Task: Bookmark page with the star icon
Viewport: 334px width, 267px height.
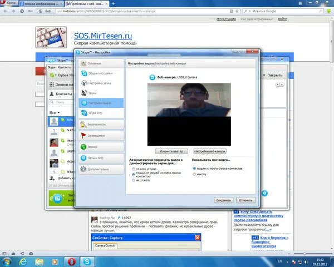Action: click(x=237, y=11)
